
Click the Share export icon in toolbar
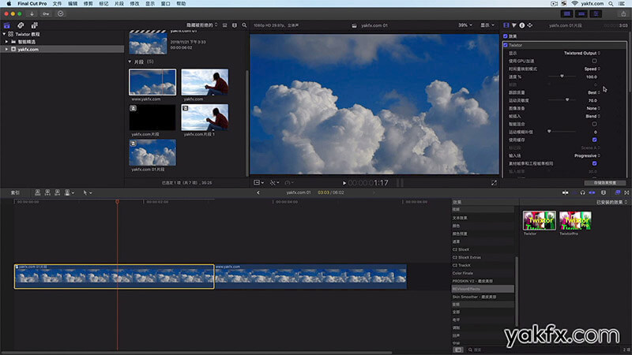pos(623,13)
